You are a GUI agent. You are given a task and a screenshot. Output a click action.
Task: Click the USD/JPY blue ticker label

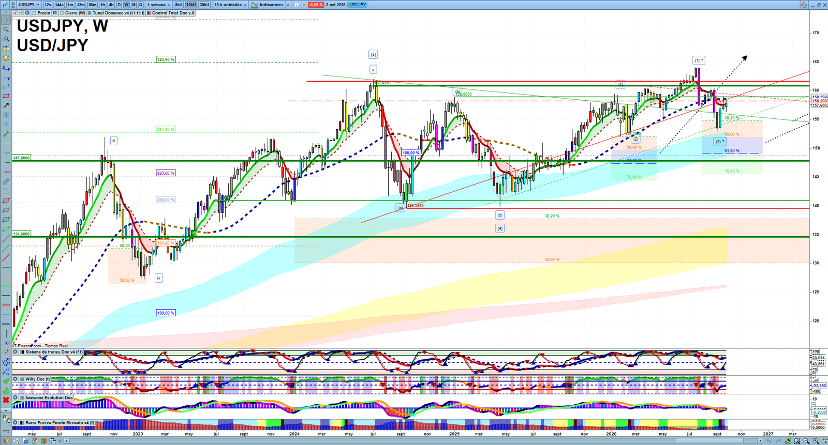pos(357,5)
